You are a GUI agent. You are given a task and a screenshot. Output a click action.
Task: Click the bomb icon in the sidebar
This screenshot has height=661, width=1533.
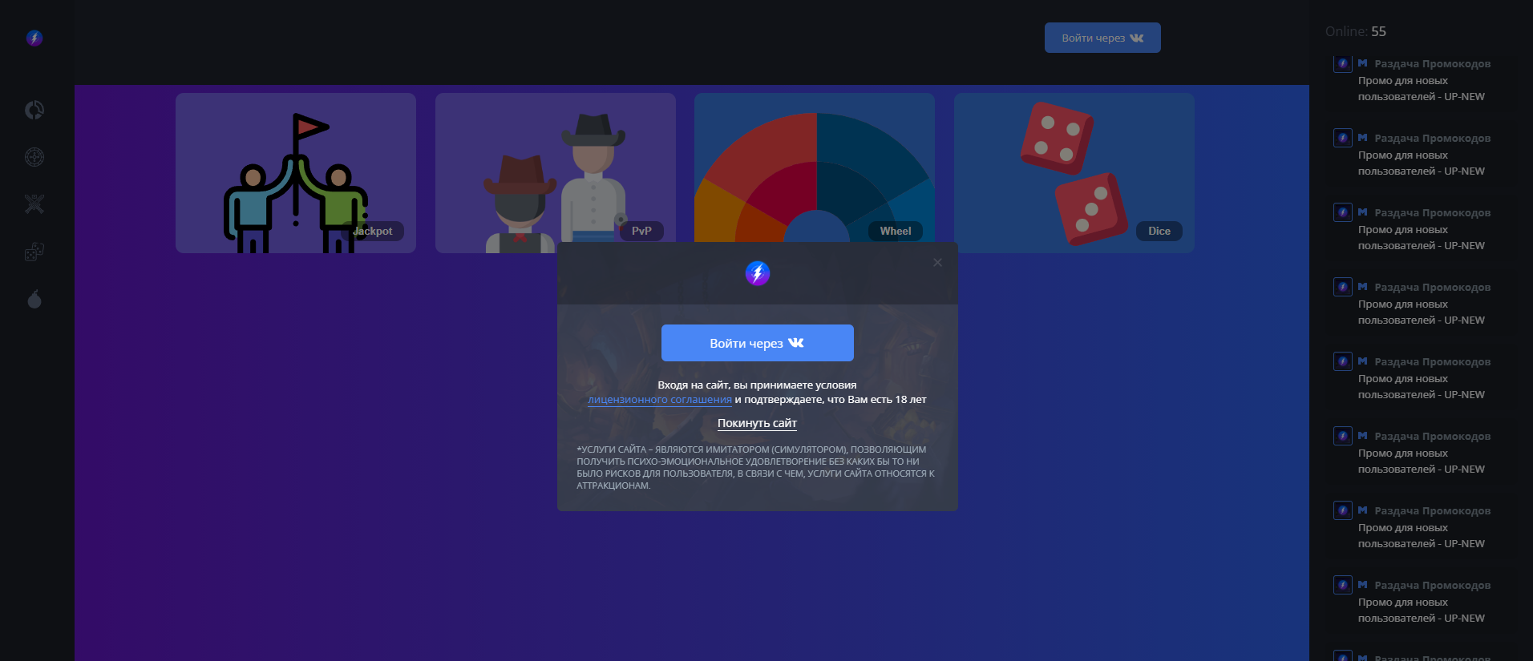[x=34, y=300]
